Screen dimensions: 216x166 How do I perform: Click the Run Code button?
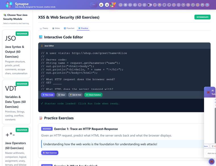click(x=48, y=95)
